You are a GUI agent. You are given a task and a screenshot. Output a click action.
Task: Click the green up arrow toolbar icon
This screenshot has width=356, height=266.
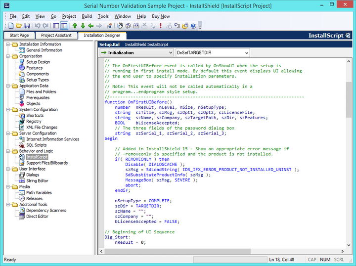75,26
